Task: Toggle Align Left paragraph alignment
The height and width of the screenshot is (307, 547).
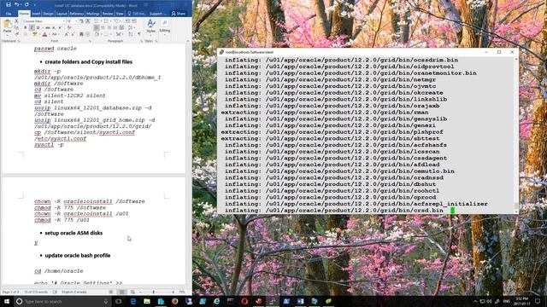Action: point(97,28)
